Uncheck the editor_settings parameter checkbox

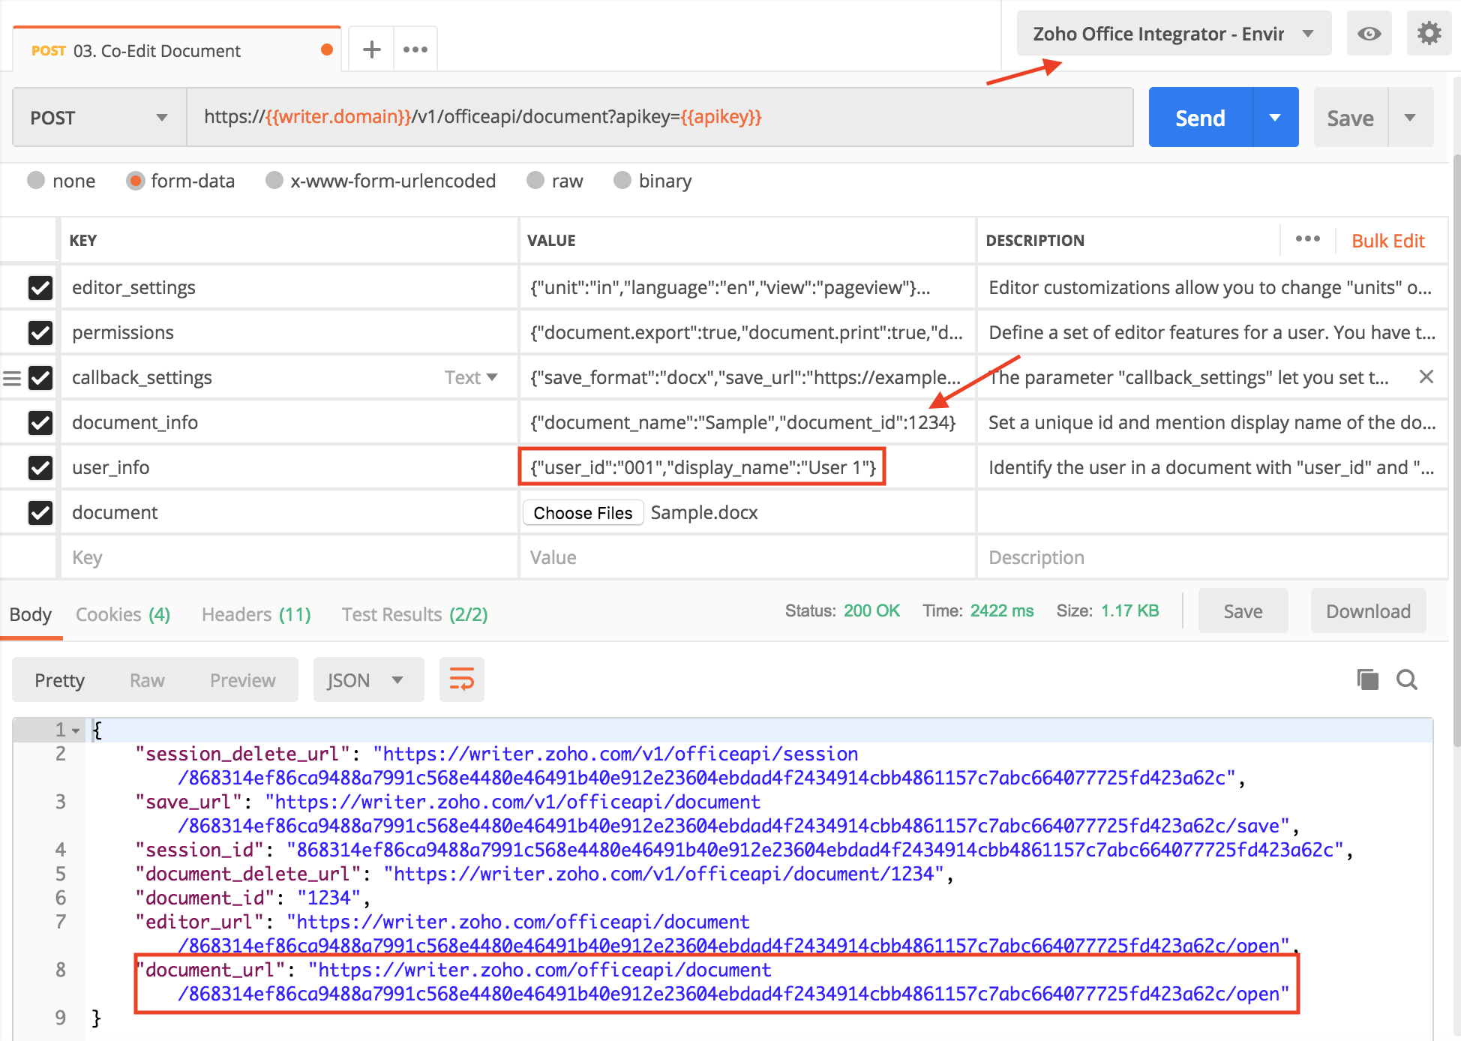point(40,288)
